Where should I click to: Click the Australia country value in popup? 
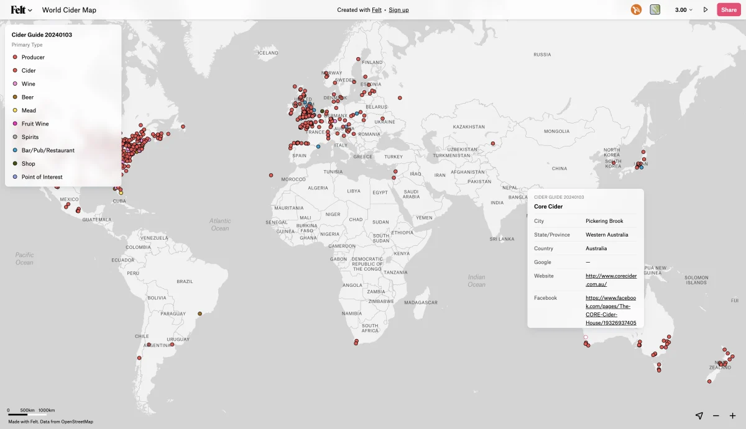(596, 248)
